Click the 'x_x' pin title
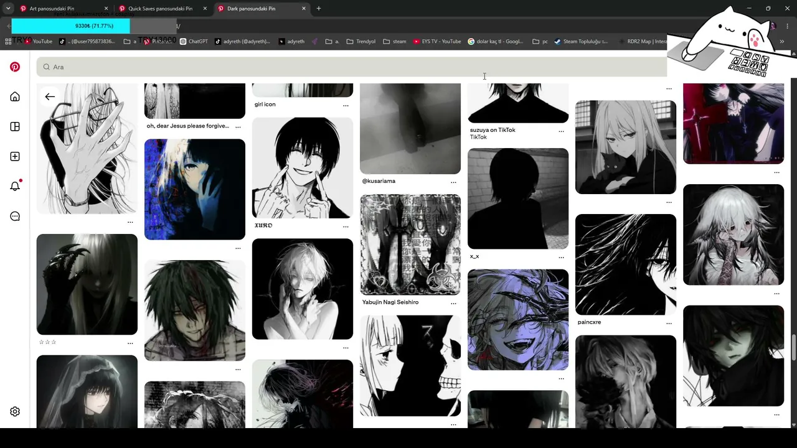 click(x=474, y=256)
